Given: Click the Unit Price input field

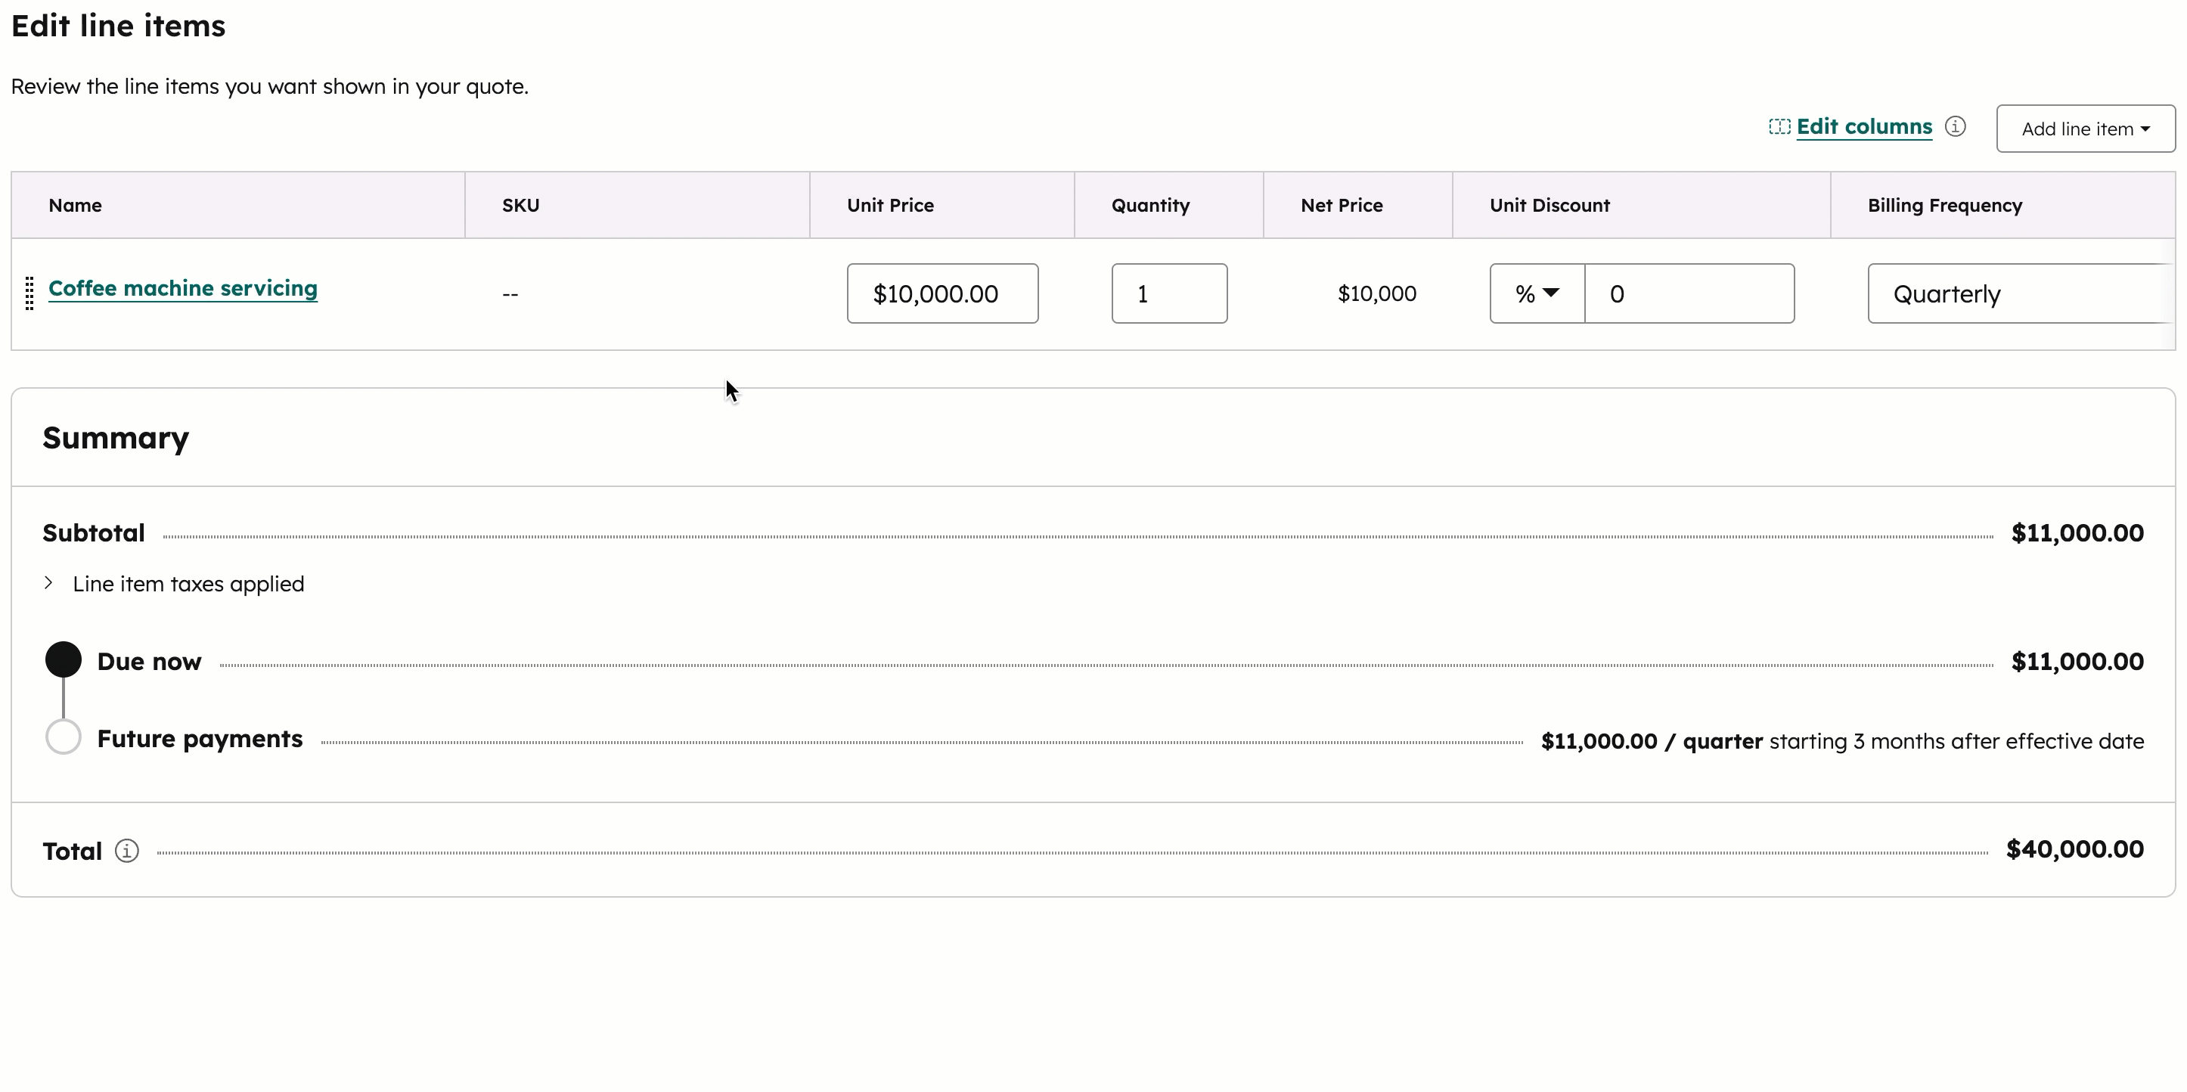Looking at the screenshot, I should [x=942, y=293].
